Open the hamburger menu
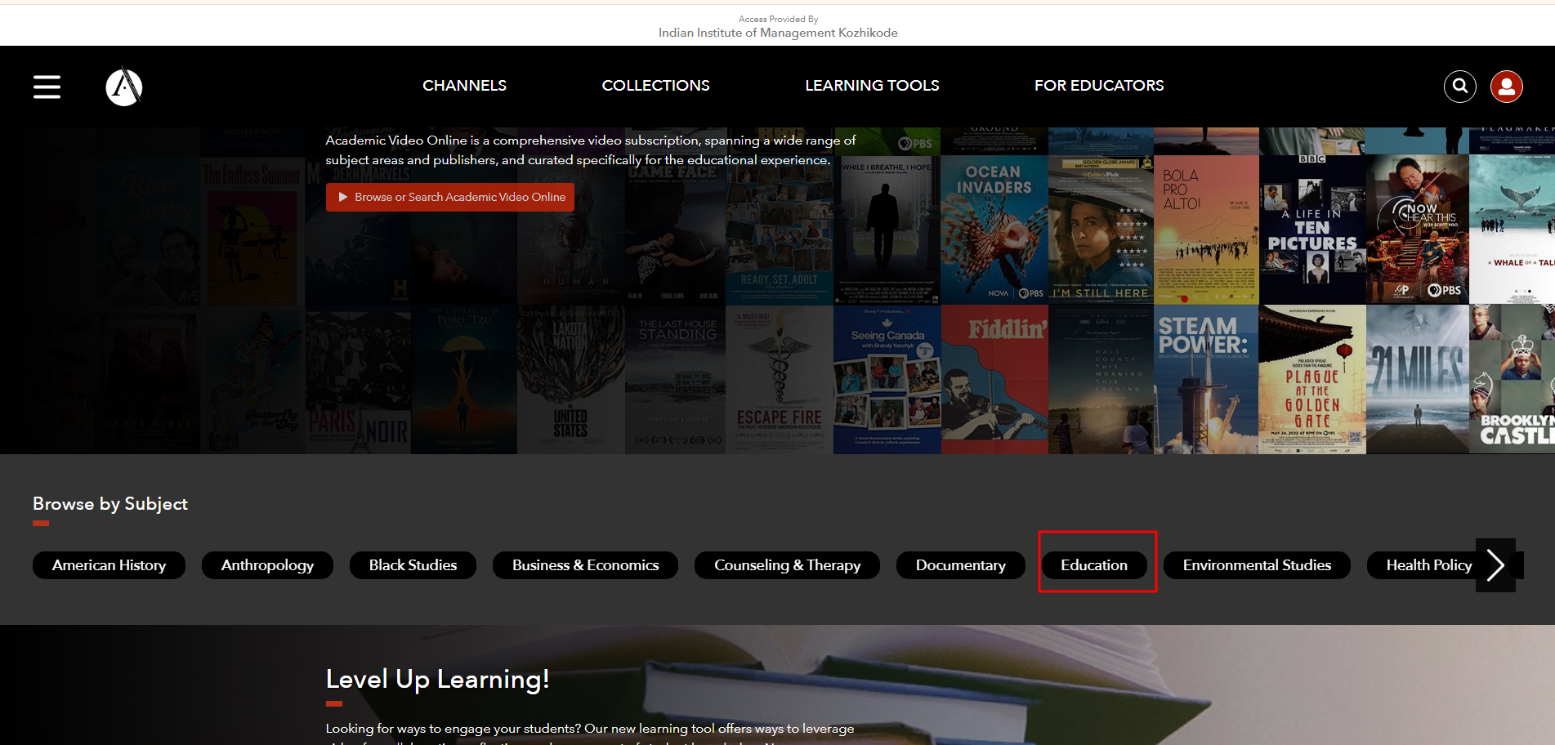Image resolution: width=1555 pixels, height=745 pixels. click(x=47, y=87)
